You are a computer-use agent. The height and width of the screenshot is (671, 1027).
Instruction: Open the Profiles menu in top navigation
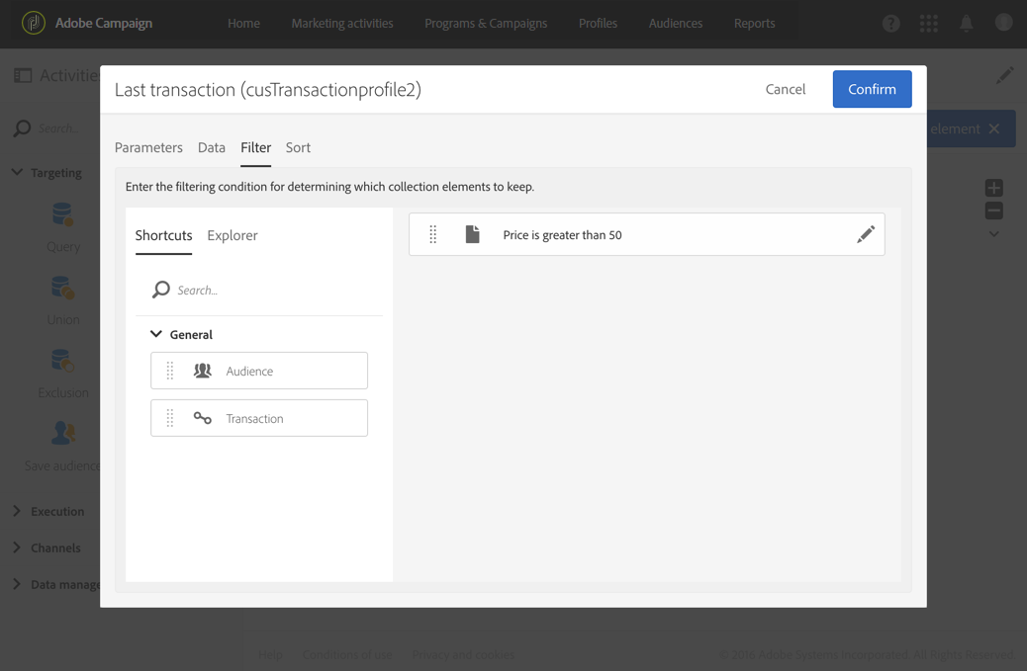(598, 23)
